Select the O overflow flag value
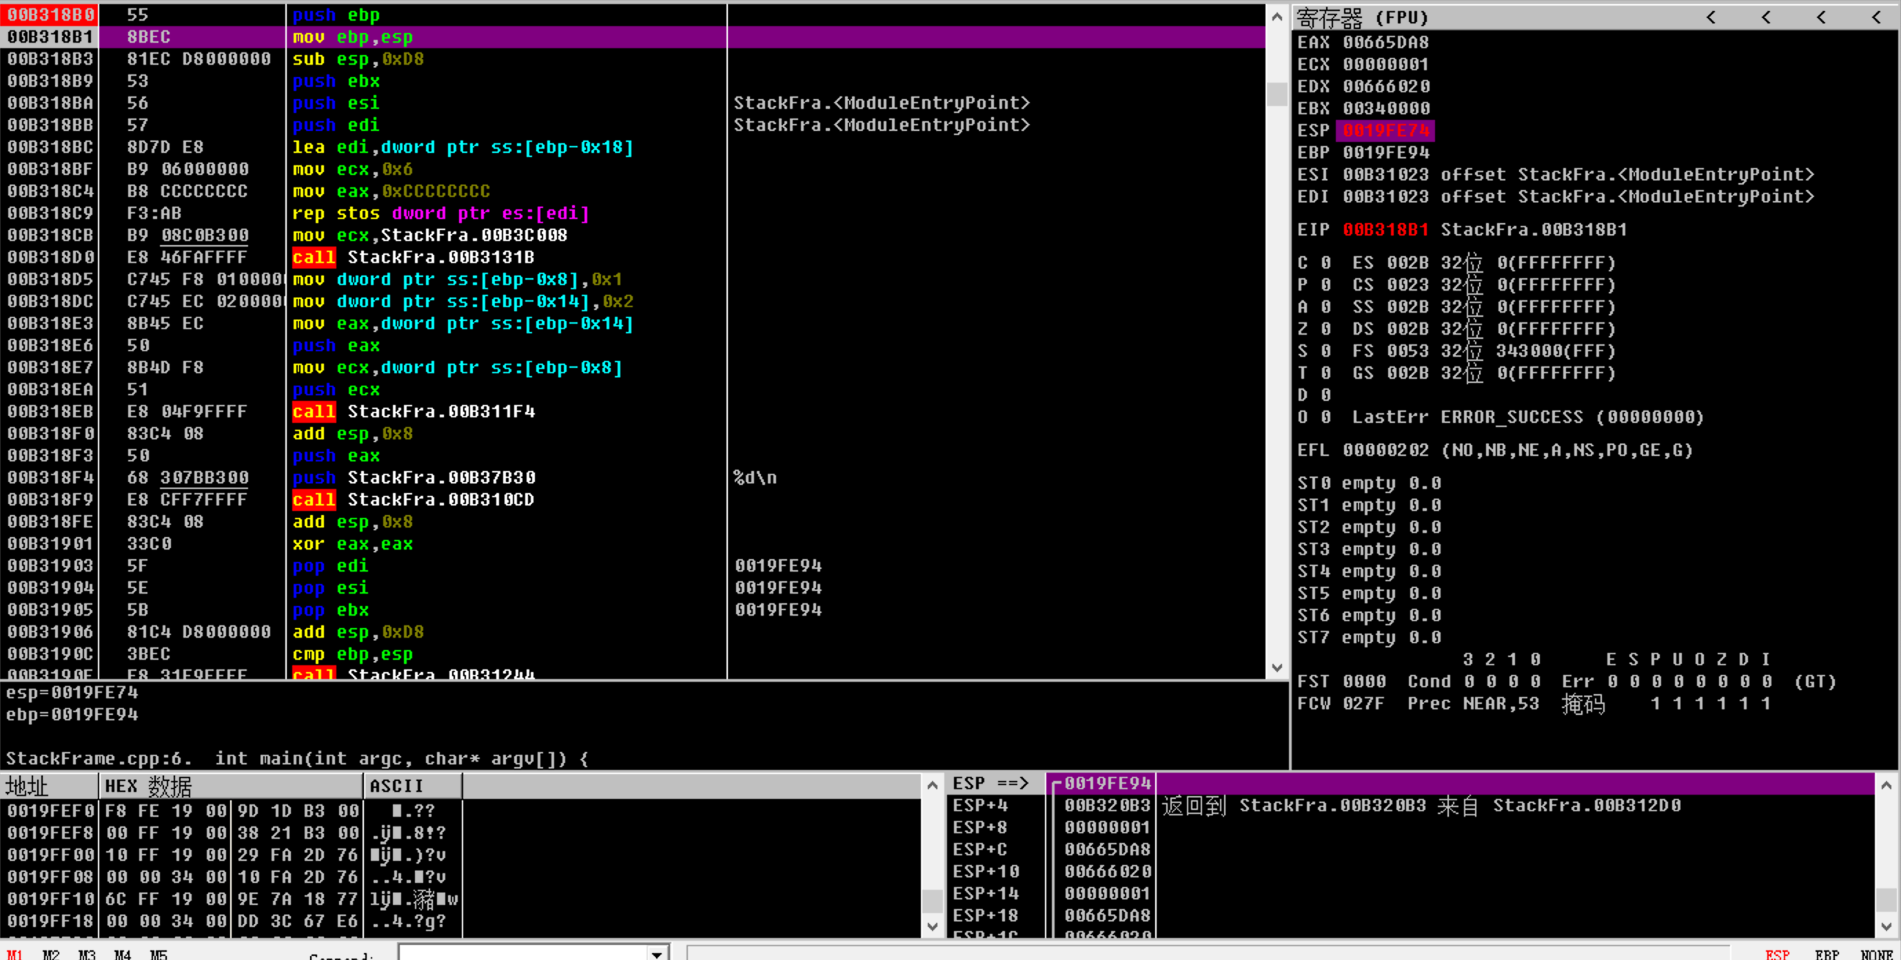 point(1326,417)
